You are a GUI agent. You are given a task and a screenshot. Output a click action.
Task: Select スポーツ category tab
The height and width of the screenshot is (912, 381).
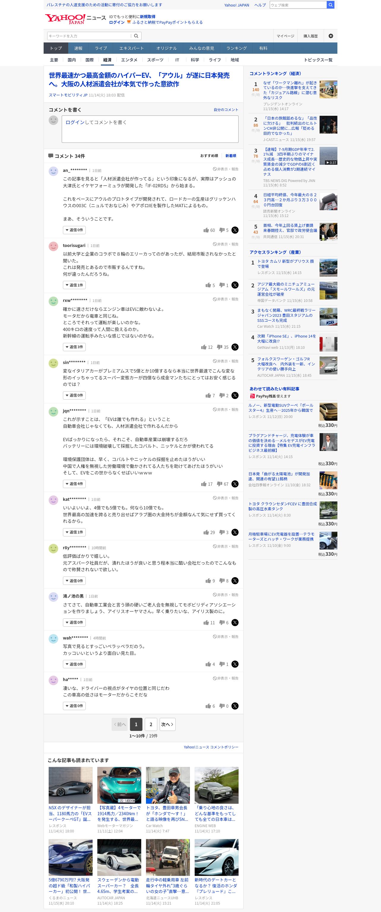point(155,60)
